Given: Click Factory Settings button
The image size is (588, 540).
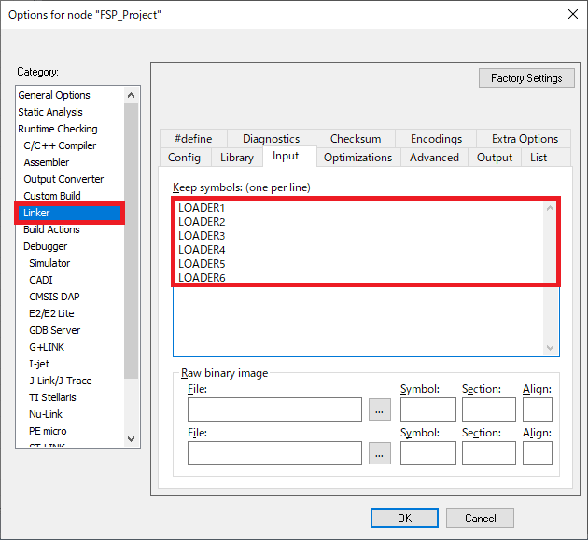Looking at the screenshot, I should pos(526,78).
